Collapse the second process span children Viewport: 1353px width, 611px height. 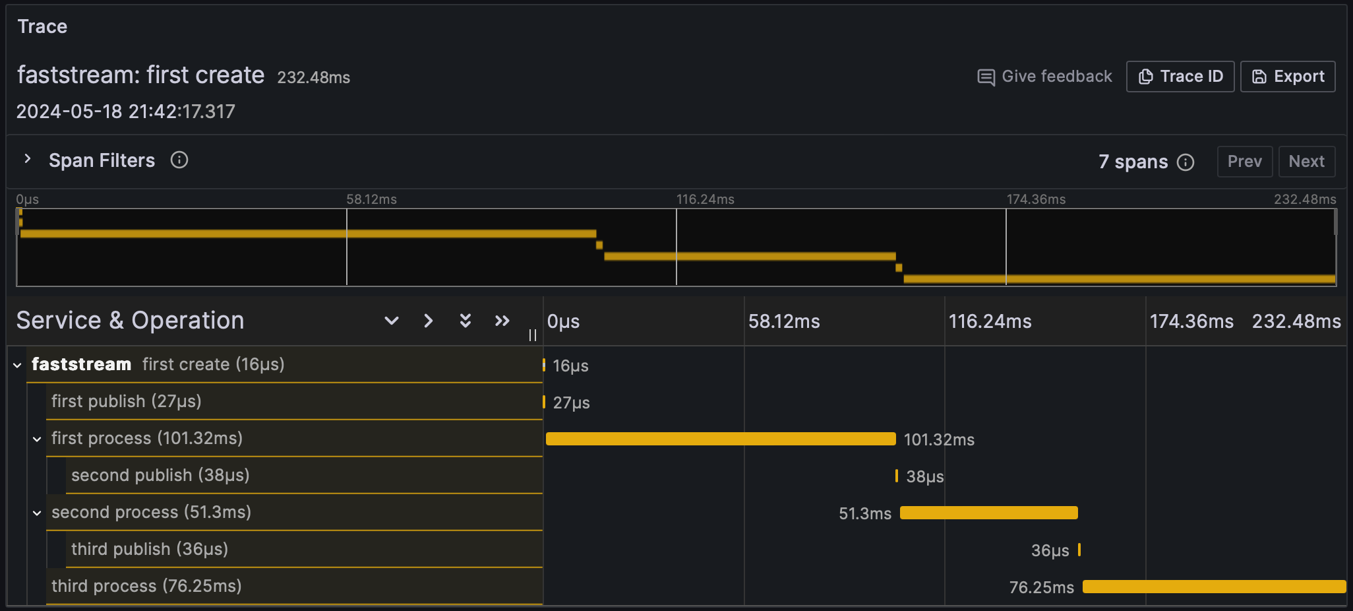[x=37, y=513]
